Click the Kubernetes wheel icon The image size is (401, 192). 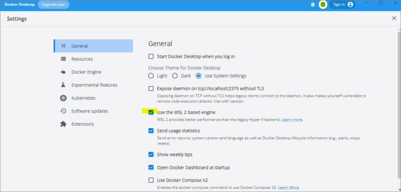(x=64, y=98)
